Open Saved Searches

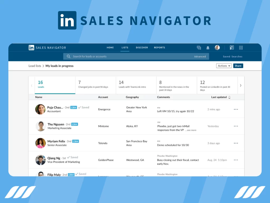pyautogui.click(x=233, y=57)
